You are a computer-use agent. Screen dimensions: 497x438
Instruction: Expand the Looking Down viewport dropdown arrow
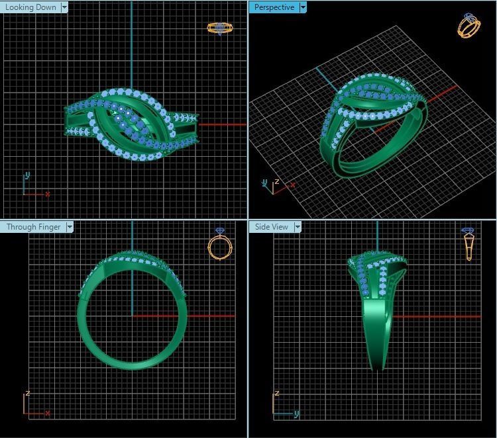pos(64,7)
